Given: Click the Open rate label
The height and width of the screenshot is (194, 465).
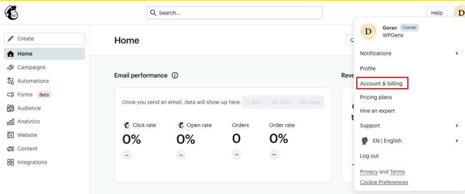Looking at the screenshot, I should [x=199, y=125].
